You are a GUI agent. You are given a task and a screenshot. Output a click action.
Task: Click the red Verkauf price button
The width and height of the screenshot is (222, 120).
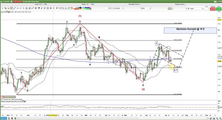213,9
